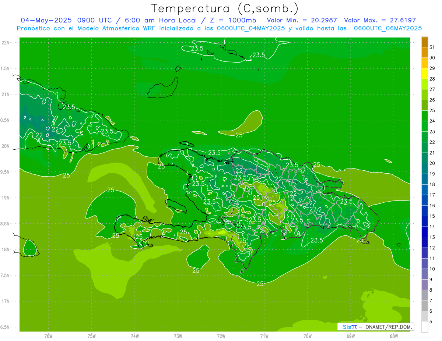Click the '20N' latitude label

pos(6,146)
